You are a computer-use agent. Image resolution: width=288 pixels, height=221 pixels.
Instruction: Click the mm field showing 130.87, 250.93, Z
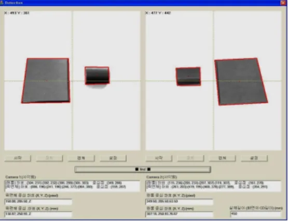38,214
